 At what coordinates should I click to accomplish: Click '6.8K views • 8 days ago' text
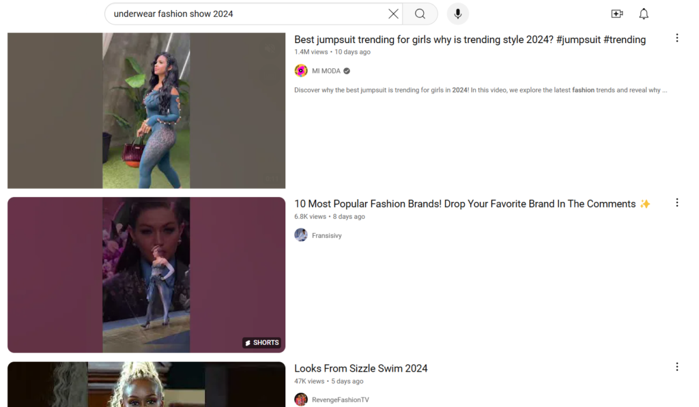tap(330, 216)
